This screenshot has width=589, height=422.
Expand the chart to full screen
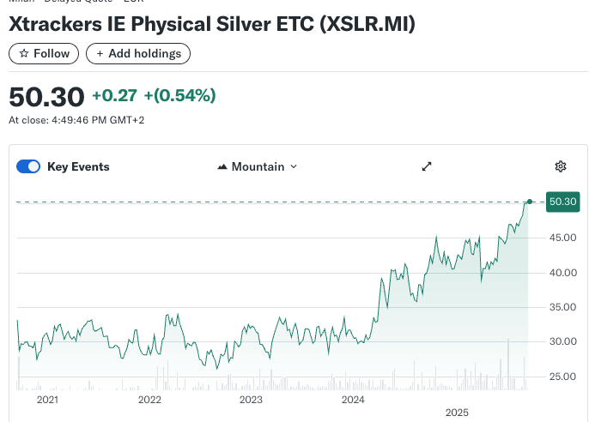tap(427, 166)
